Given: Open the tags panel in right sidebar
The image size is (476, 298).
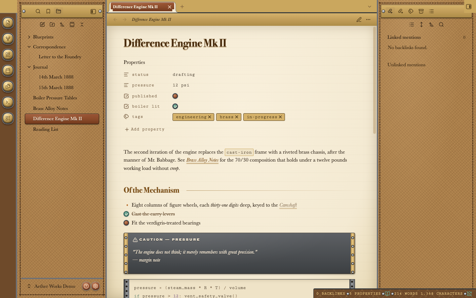Looking at the screenshot, I should pos(411,11).
